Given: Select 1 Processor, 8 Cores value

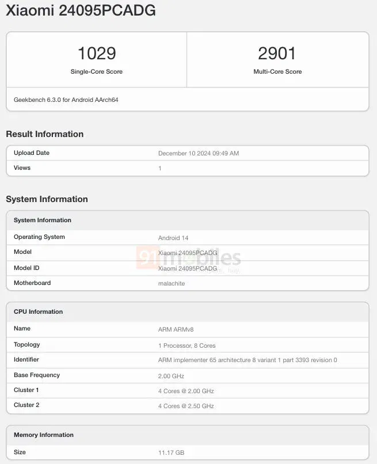Looking at the screenshot, I should pyautogui.click(x=186, y=345).
